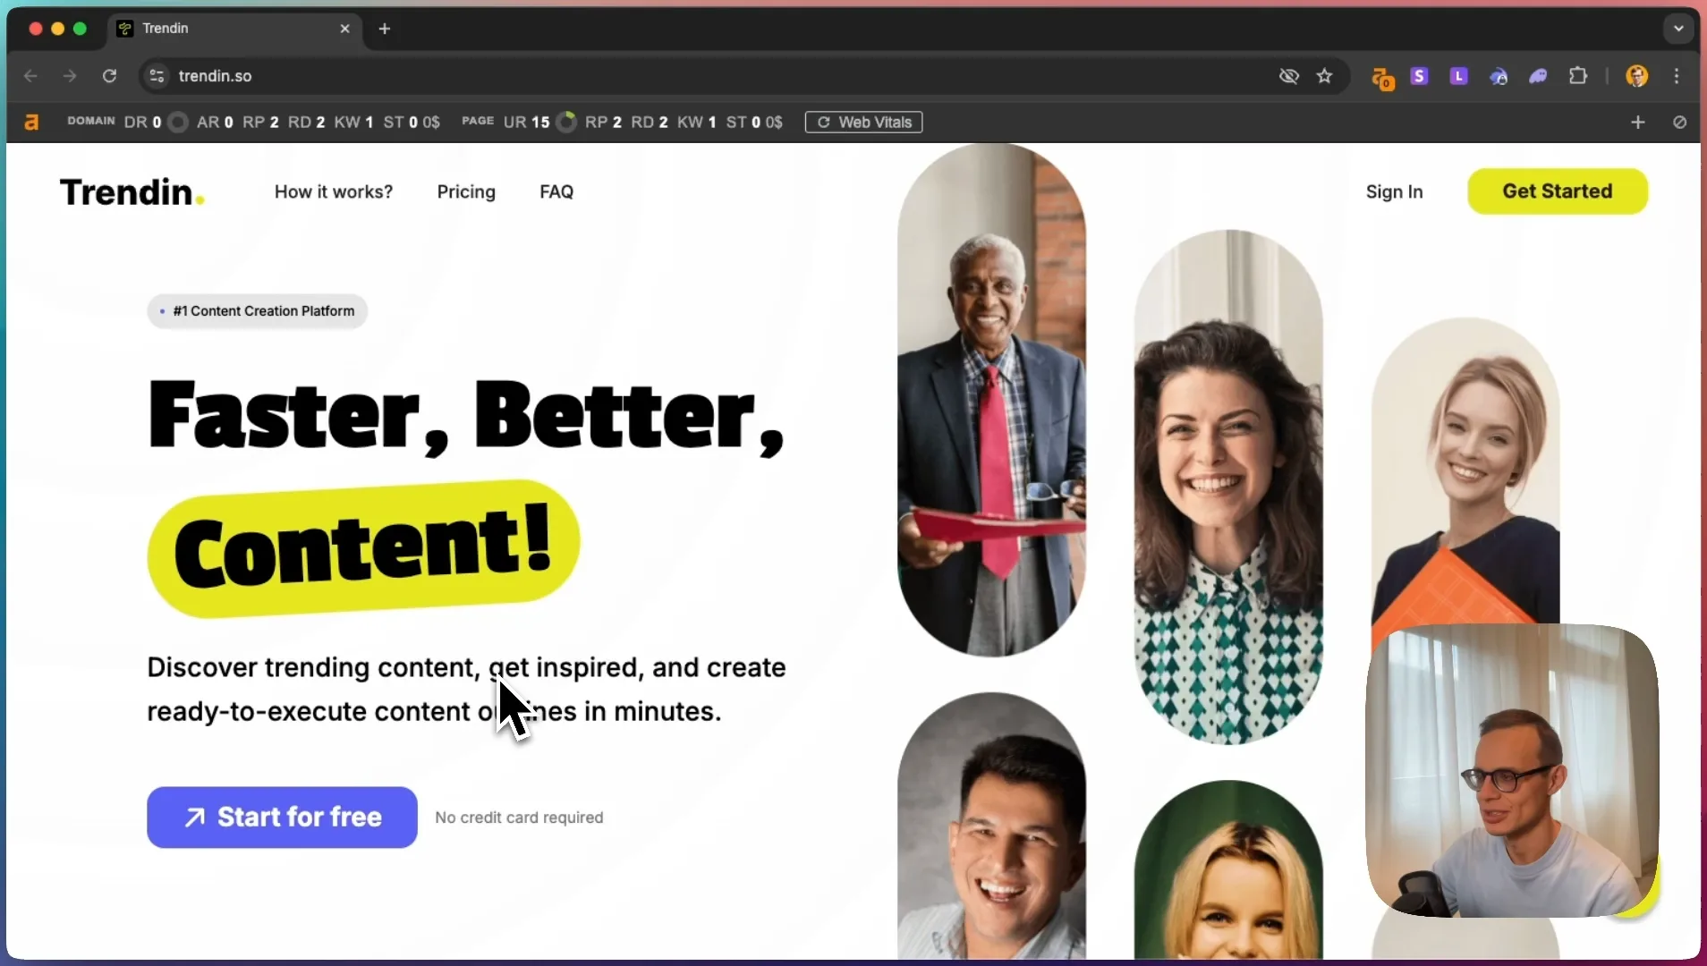Click the DR 0 metric
Screen dimensions: 1707x966
[x=143, y=123]
